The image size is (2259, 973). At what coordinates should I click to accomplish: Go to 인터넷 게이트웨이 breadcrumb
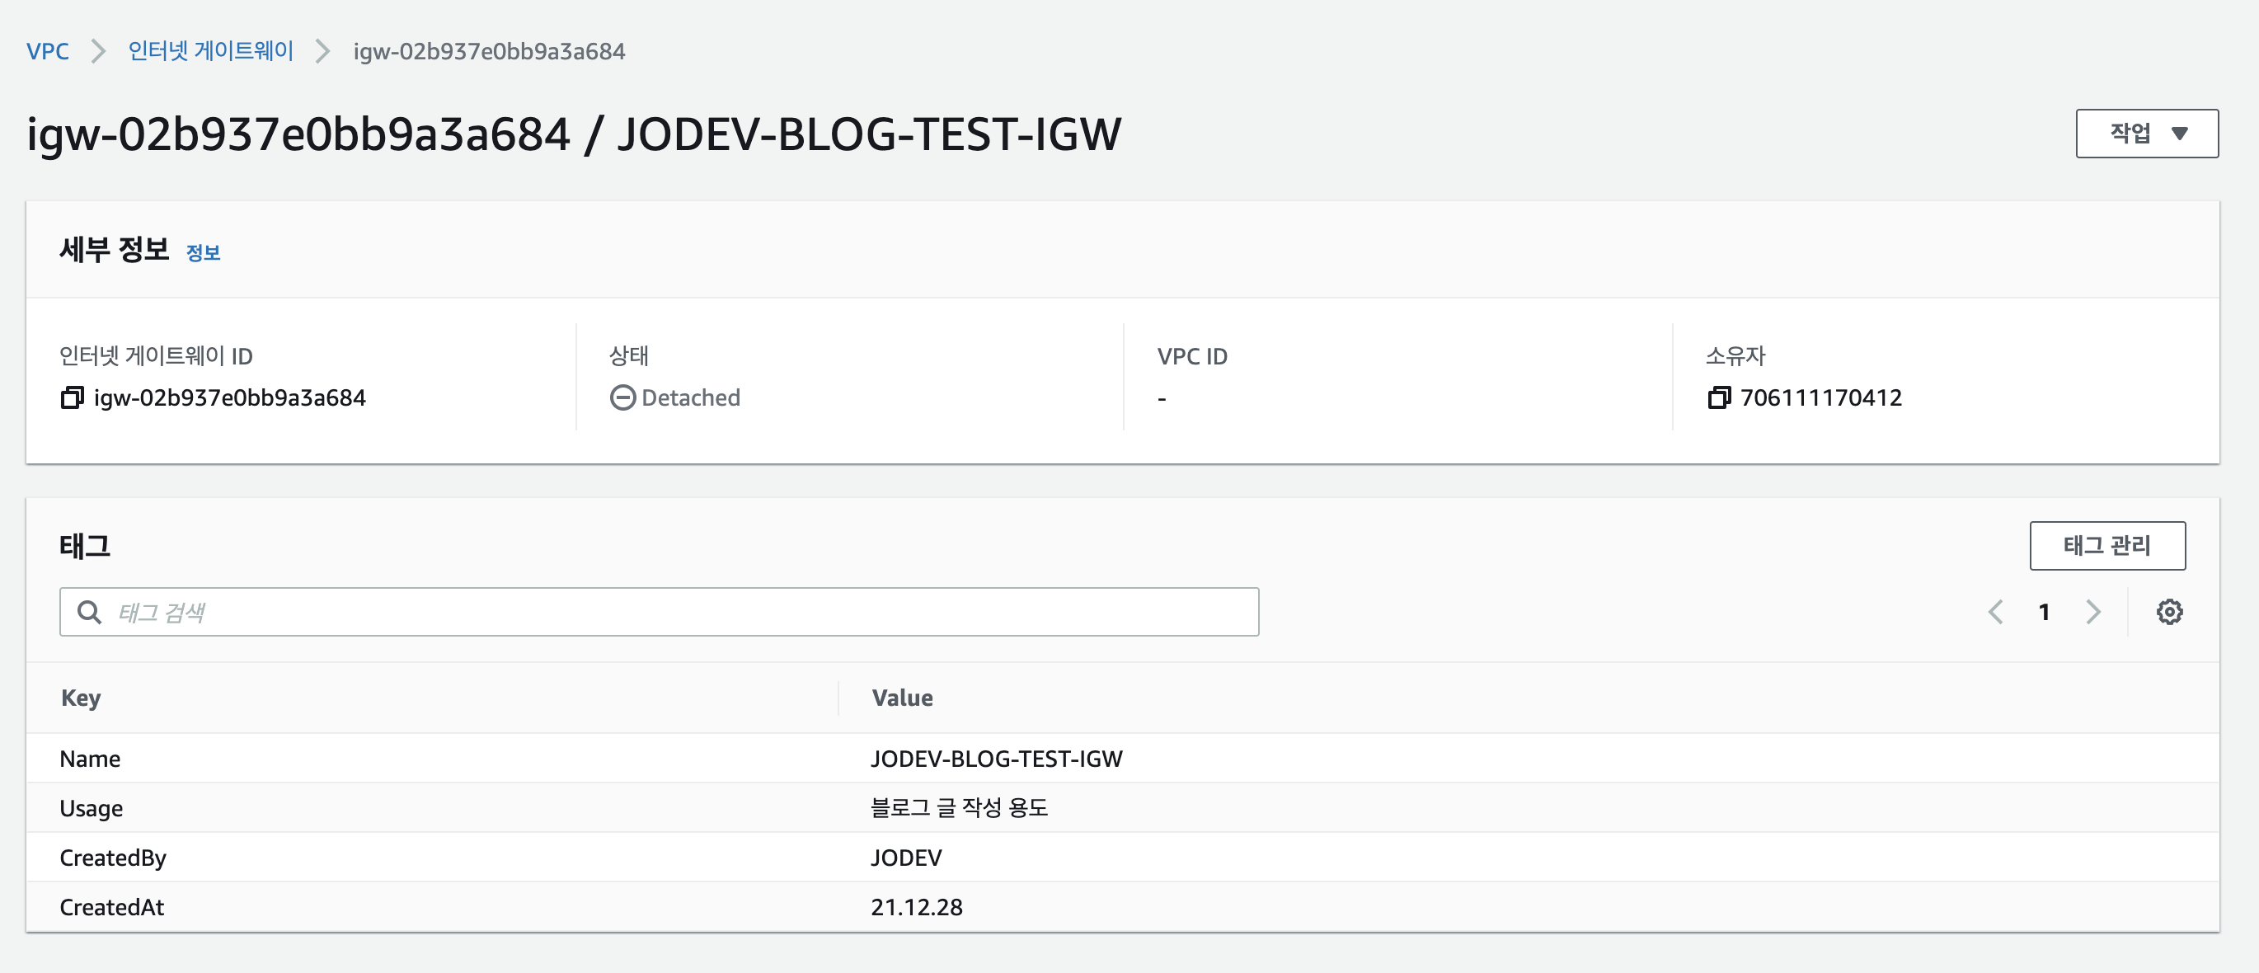click(x=210, y=52)
